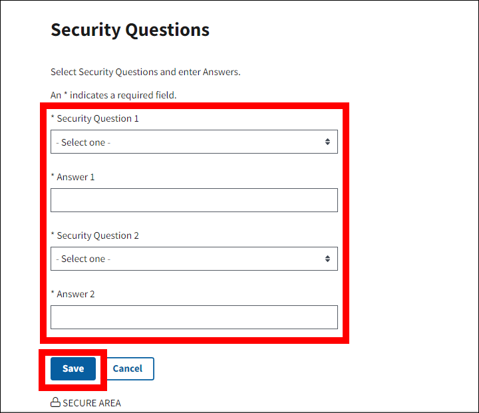
Task: Click the Security Questions page heading
Action: click(130, 30)
